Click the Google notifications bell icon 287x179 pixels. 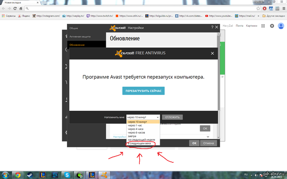[272, 26]
